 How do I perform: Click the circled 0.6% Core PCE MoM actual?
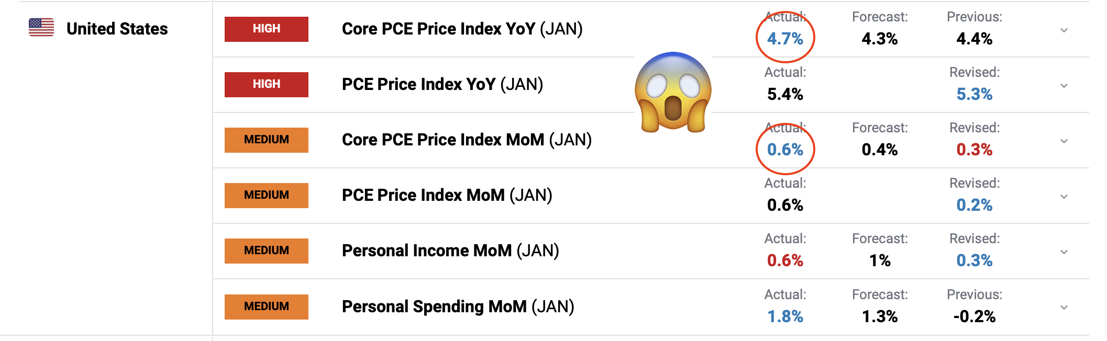tap(785, 150)
